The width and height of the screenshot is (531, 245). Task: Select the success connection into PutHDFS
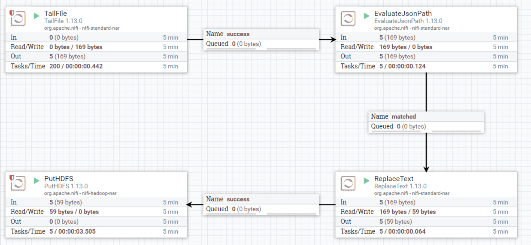[261, 204]
